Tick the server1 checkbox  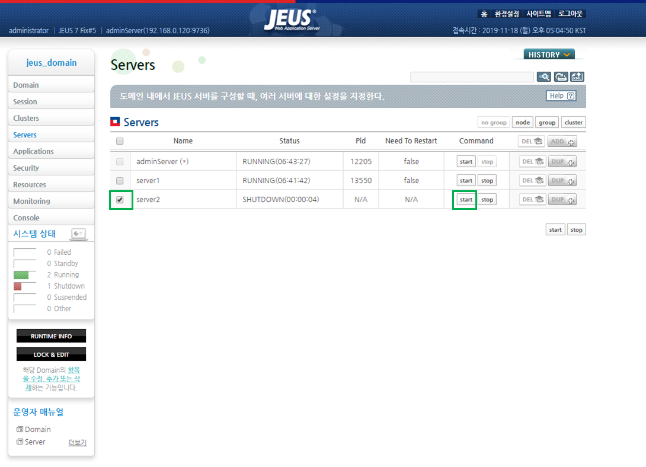pos(120,181)
